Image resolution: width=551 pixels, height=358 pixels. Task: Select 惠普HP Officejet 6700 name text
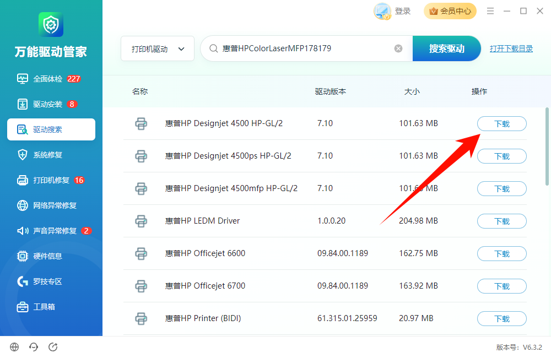click(x=205, y=286)
